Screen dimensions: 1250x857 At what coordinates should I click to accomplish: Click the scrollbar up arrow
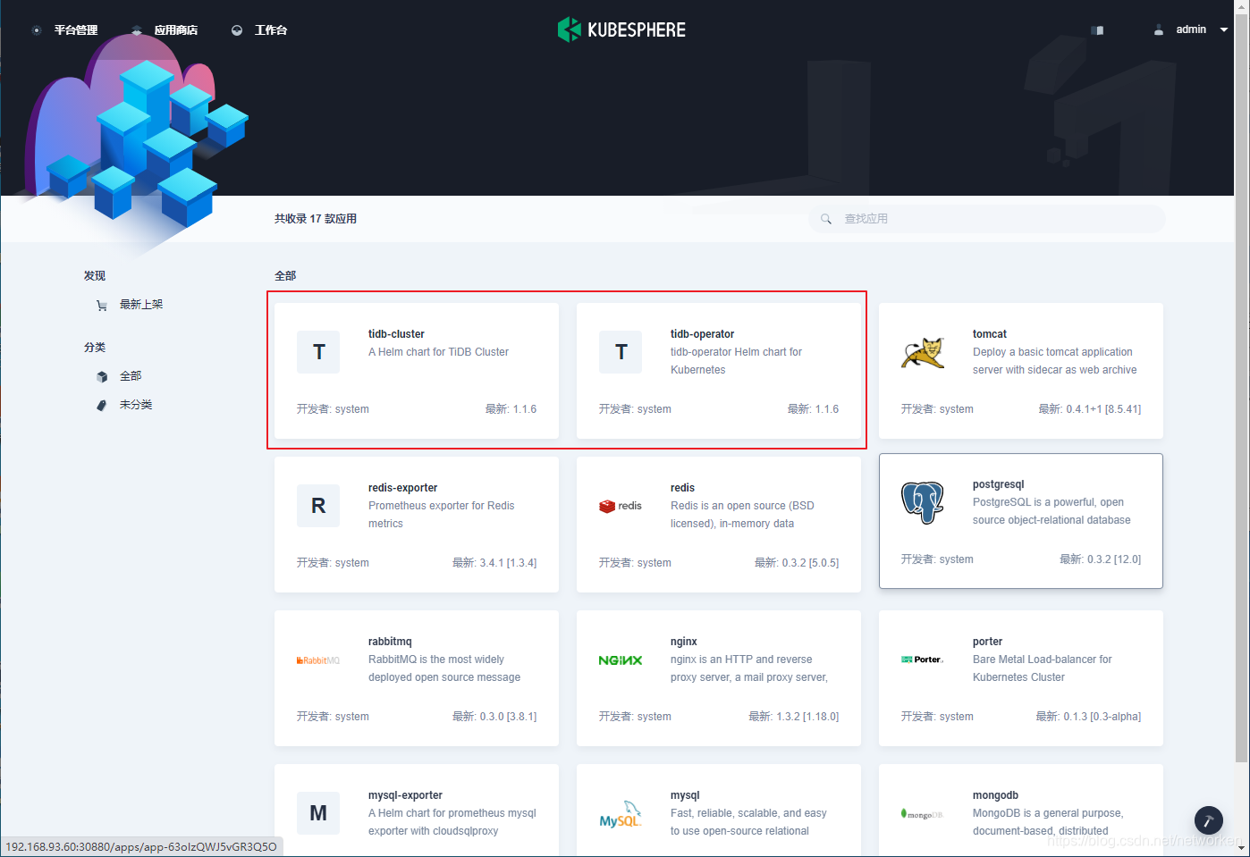pos(1242,6)
